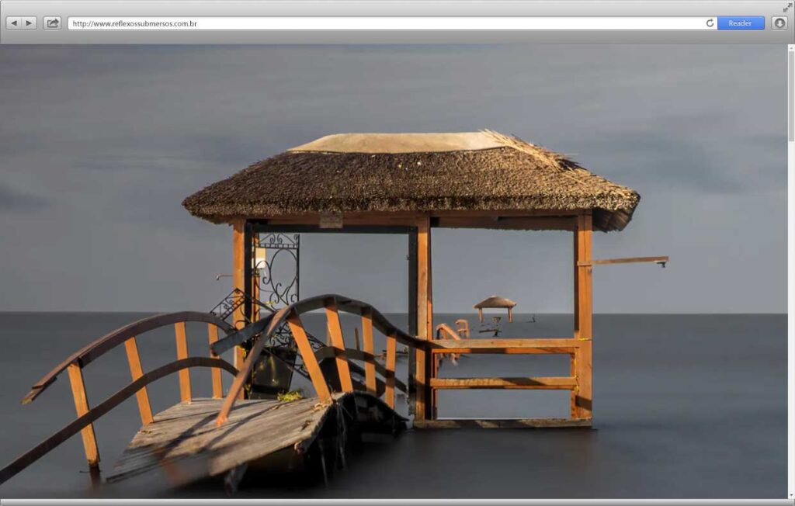Go forward to the next page
Image resolution: width=795 pixels, height=506 pixels.
[29, 23]
